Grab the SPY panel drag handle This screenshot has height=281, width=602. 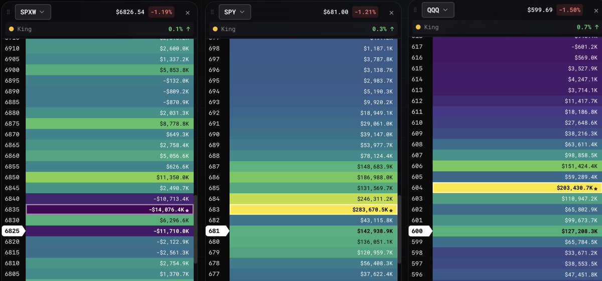coord(211,12)
